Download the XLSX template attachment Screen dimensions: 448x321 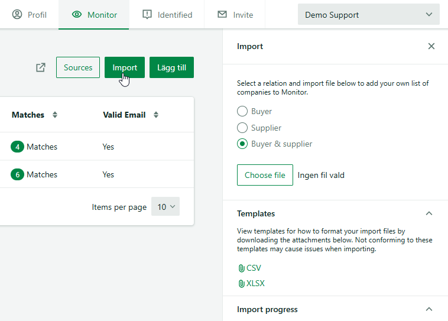point(251,284)
